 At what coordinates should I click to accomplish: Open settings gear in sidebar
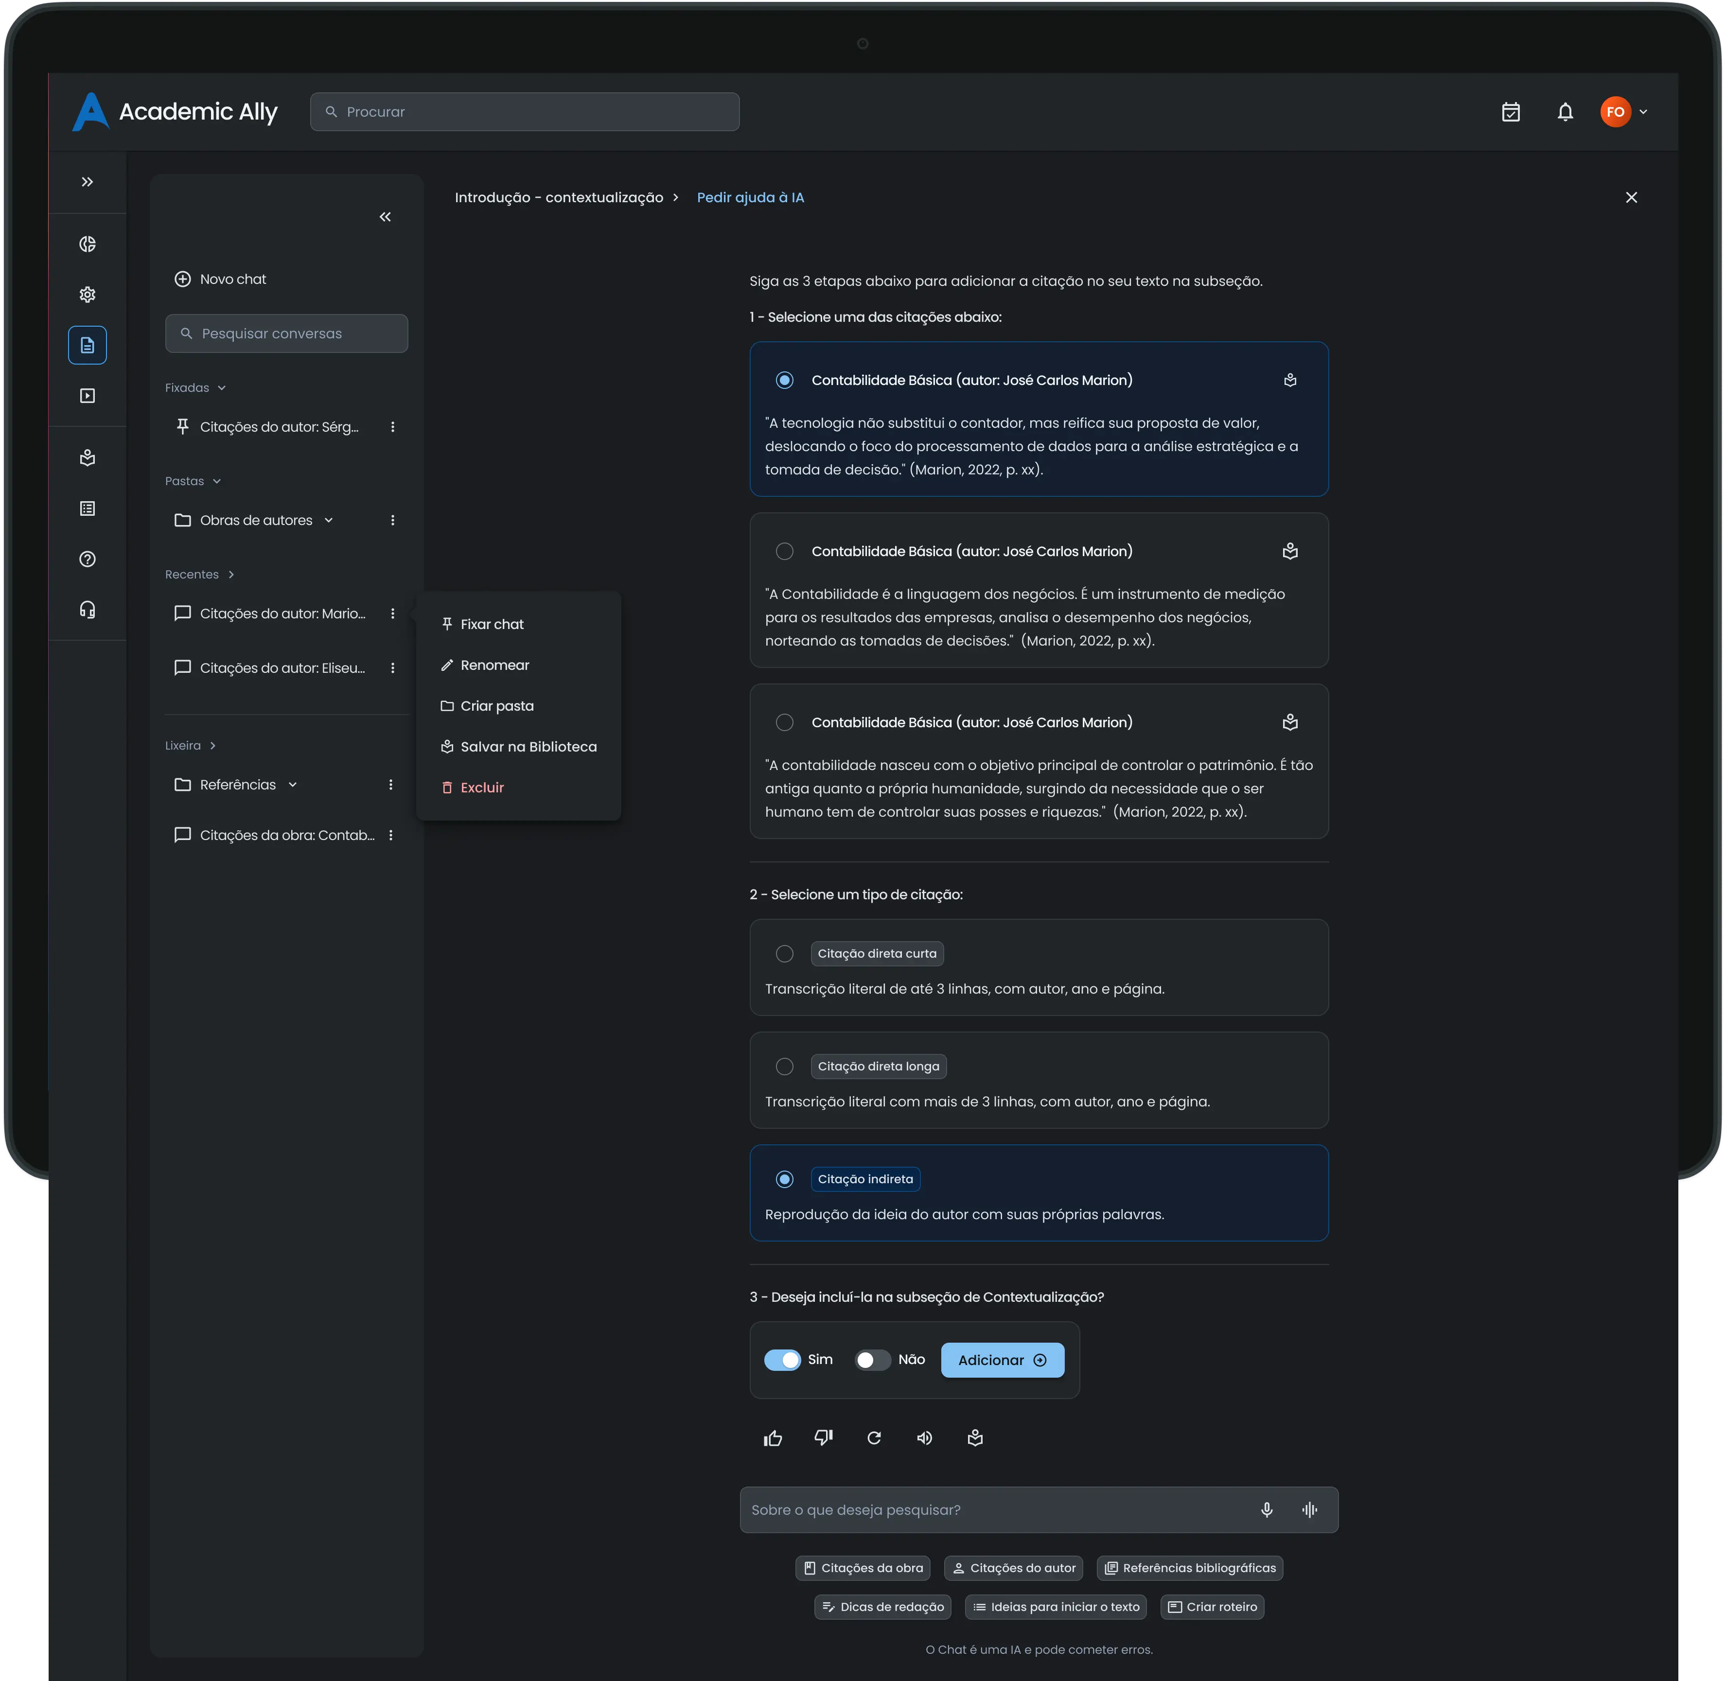pos(88,295)
